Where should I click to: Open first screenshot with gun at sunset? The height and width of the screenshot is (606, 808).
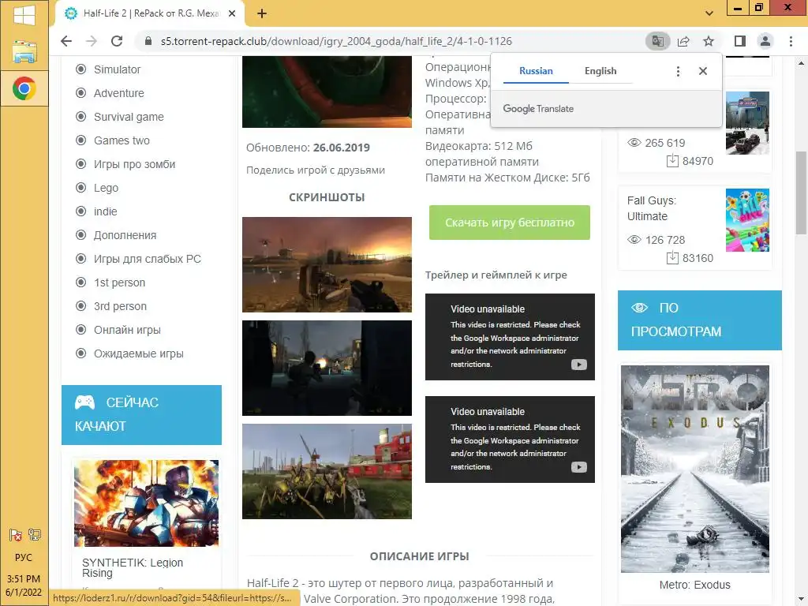(327, 264)
